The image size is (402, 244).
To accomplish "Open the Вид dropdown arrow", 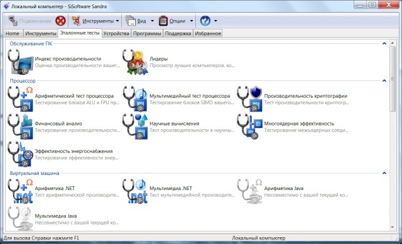I will 152,21.
